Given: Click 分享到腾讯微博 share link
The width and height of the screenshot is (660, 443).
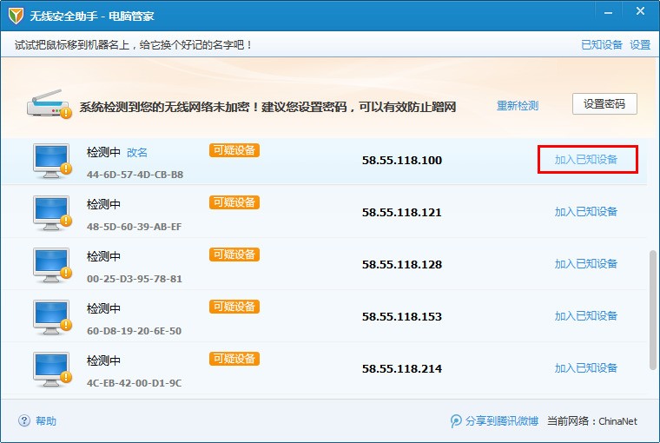Looking at the screenshot, I should click(x=502, y=420).
